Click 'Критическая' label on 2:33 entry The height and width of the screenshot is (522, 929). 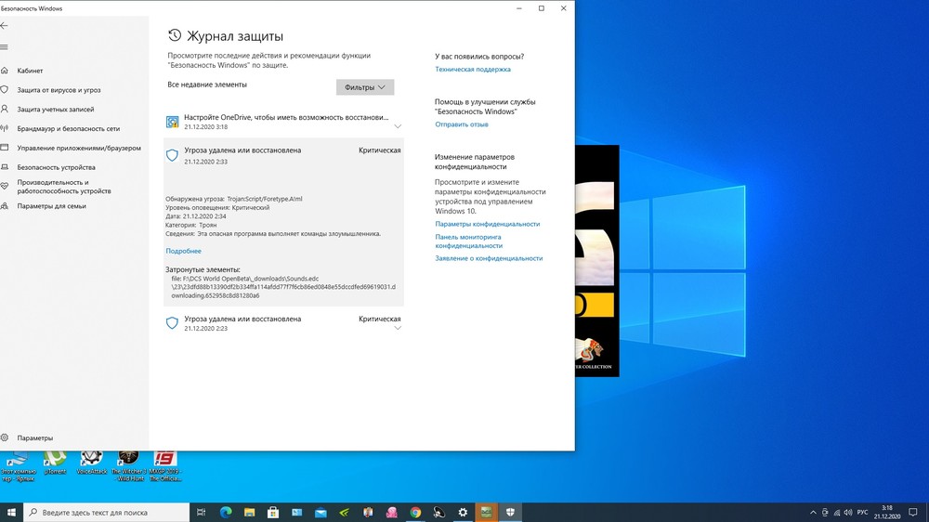click(x=380, y=150)
